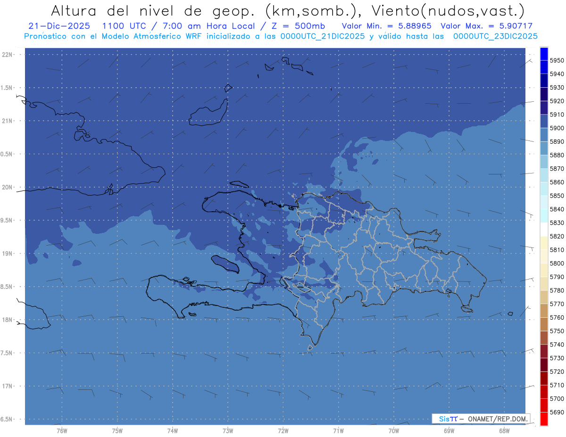Click the '5850' legend value
Image resolution: width=566 pixels, height=437 pixels.
[x=557, y=196]
